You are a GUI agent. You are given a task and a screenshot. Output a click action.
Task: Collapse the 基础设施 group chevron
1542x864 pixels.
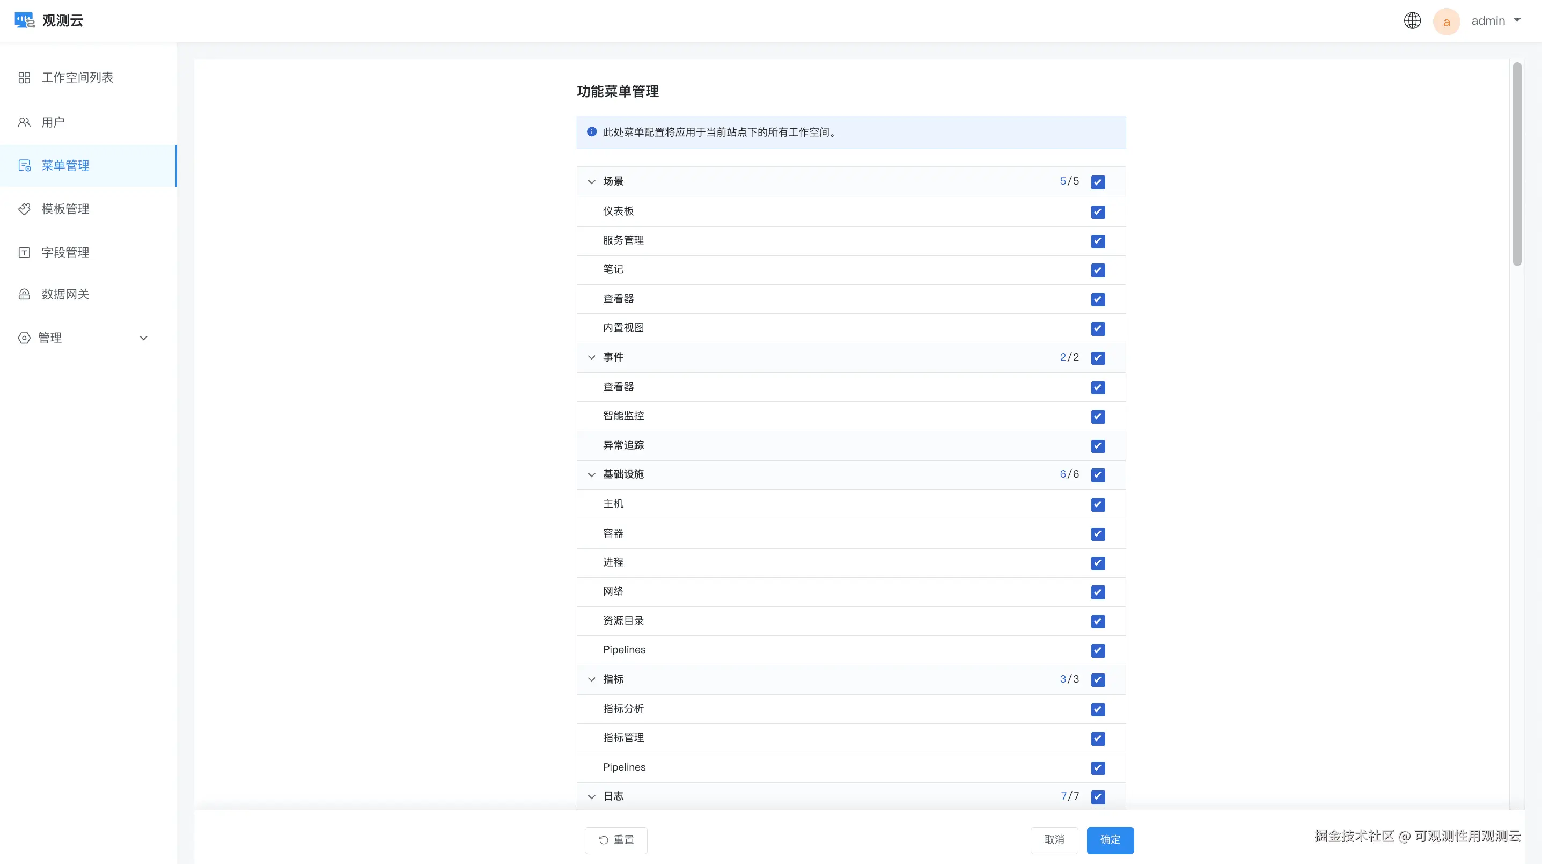[x=591, y=475]
